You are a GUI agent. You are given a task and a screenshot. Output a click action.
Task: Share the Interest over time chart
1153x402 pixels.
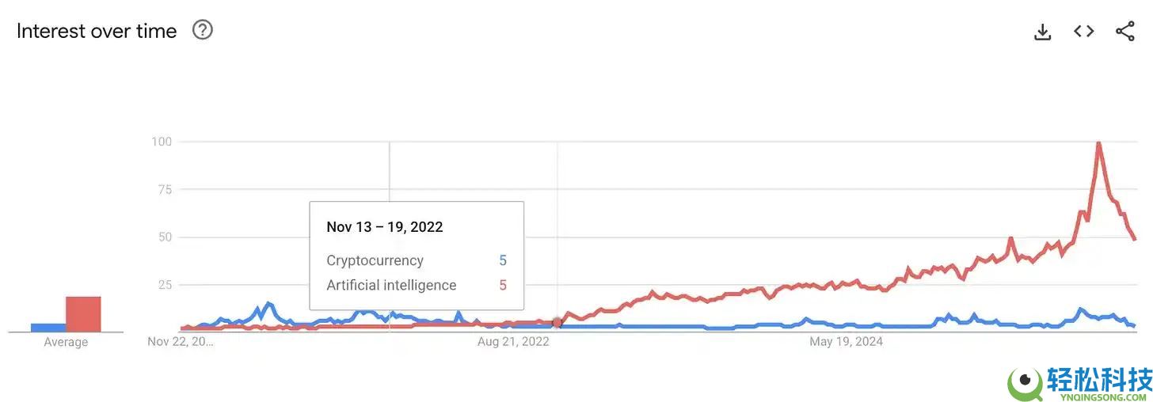coord(1125,32)
